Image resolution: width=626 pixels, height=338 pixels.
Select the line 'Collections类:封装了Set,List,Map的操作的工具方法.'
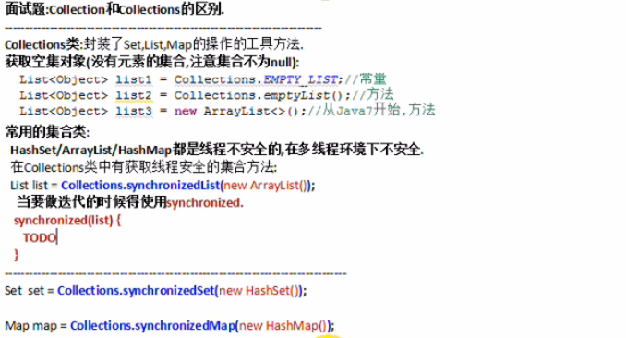pos(154,44)
